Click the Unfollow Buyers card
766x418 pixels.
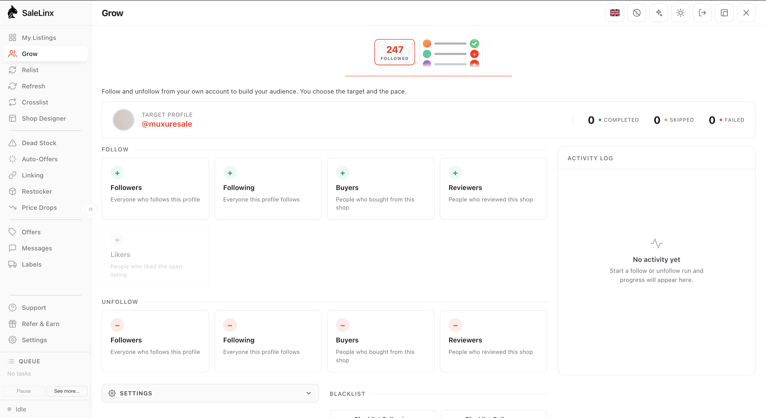(x=381, y=342)
